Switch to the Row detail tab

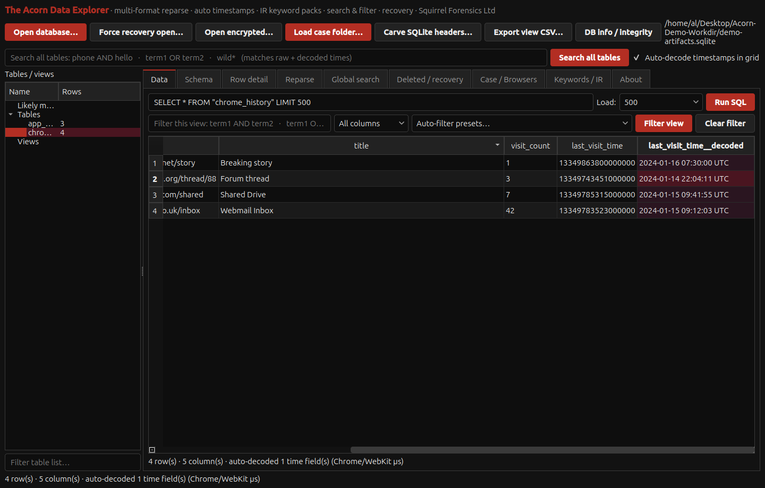(x=249, y=79)
